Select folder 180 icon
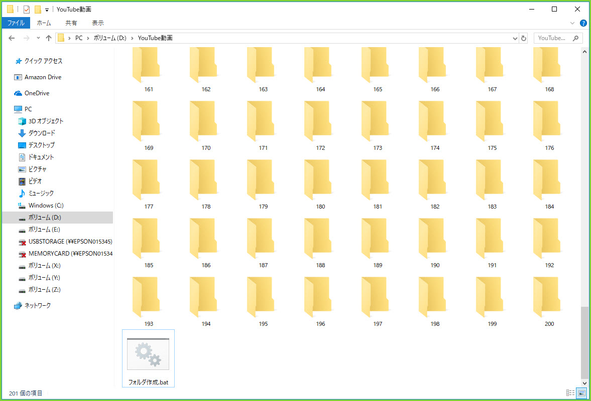The height and width of the screenshot is (401, 591). (x=320, y=179)
